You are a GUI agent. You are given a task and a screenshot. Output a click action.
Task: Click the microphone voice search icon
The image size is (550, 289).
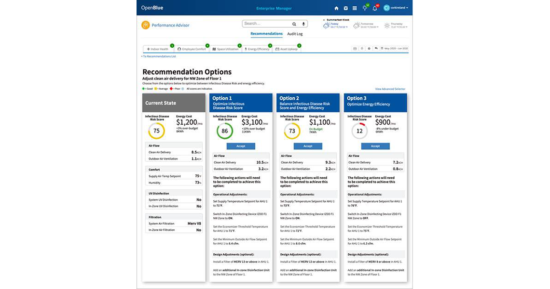(x=303, y=24)
